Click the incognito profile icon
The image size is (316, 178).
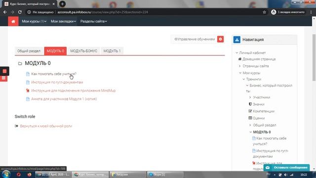[274, 12]
